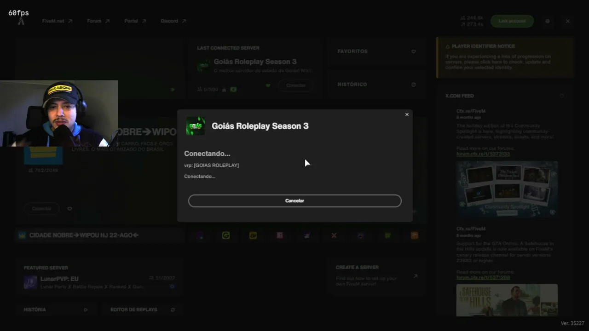Open the Safehouse in the Hills image
The height and width of the screenshot is (331, 589).
(507, 300)
